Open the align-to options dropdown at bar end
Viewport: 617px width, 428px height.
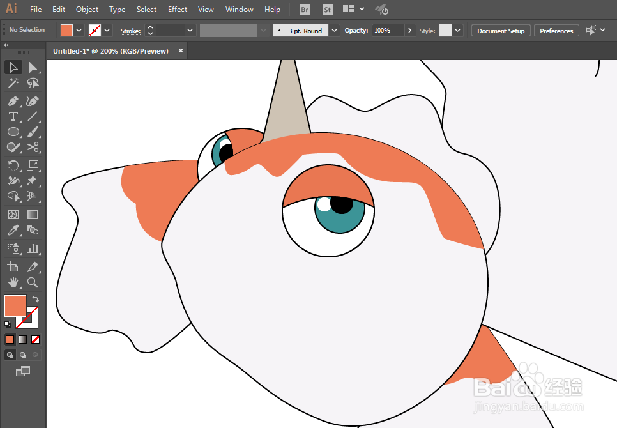[x=602, y=30]
